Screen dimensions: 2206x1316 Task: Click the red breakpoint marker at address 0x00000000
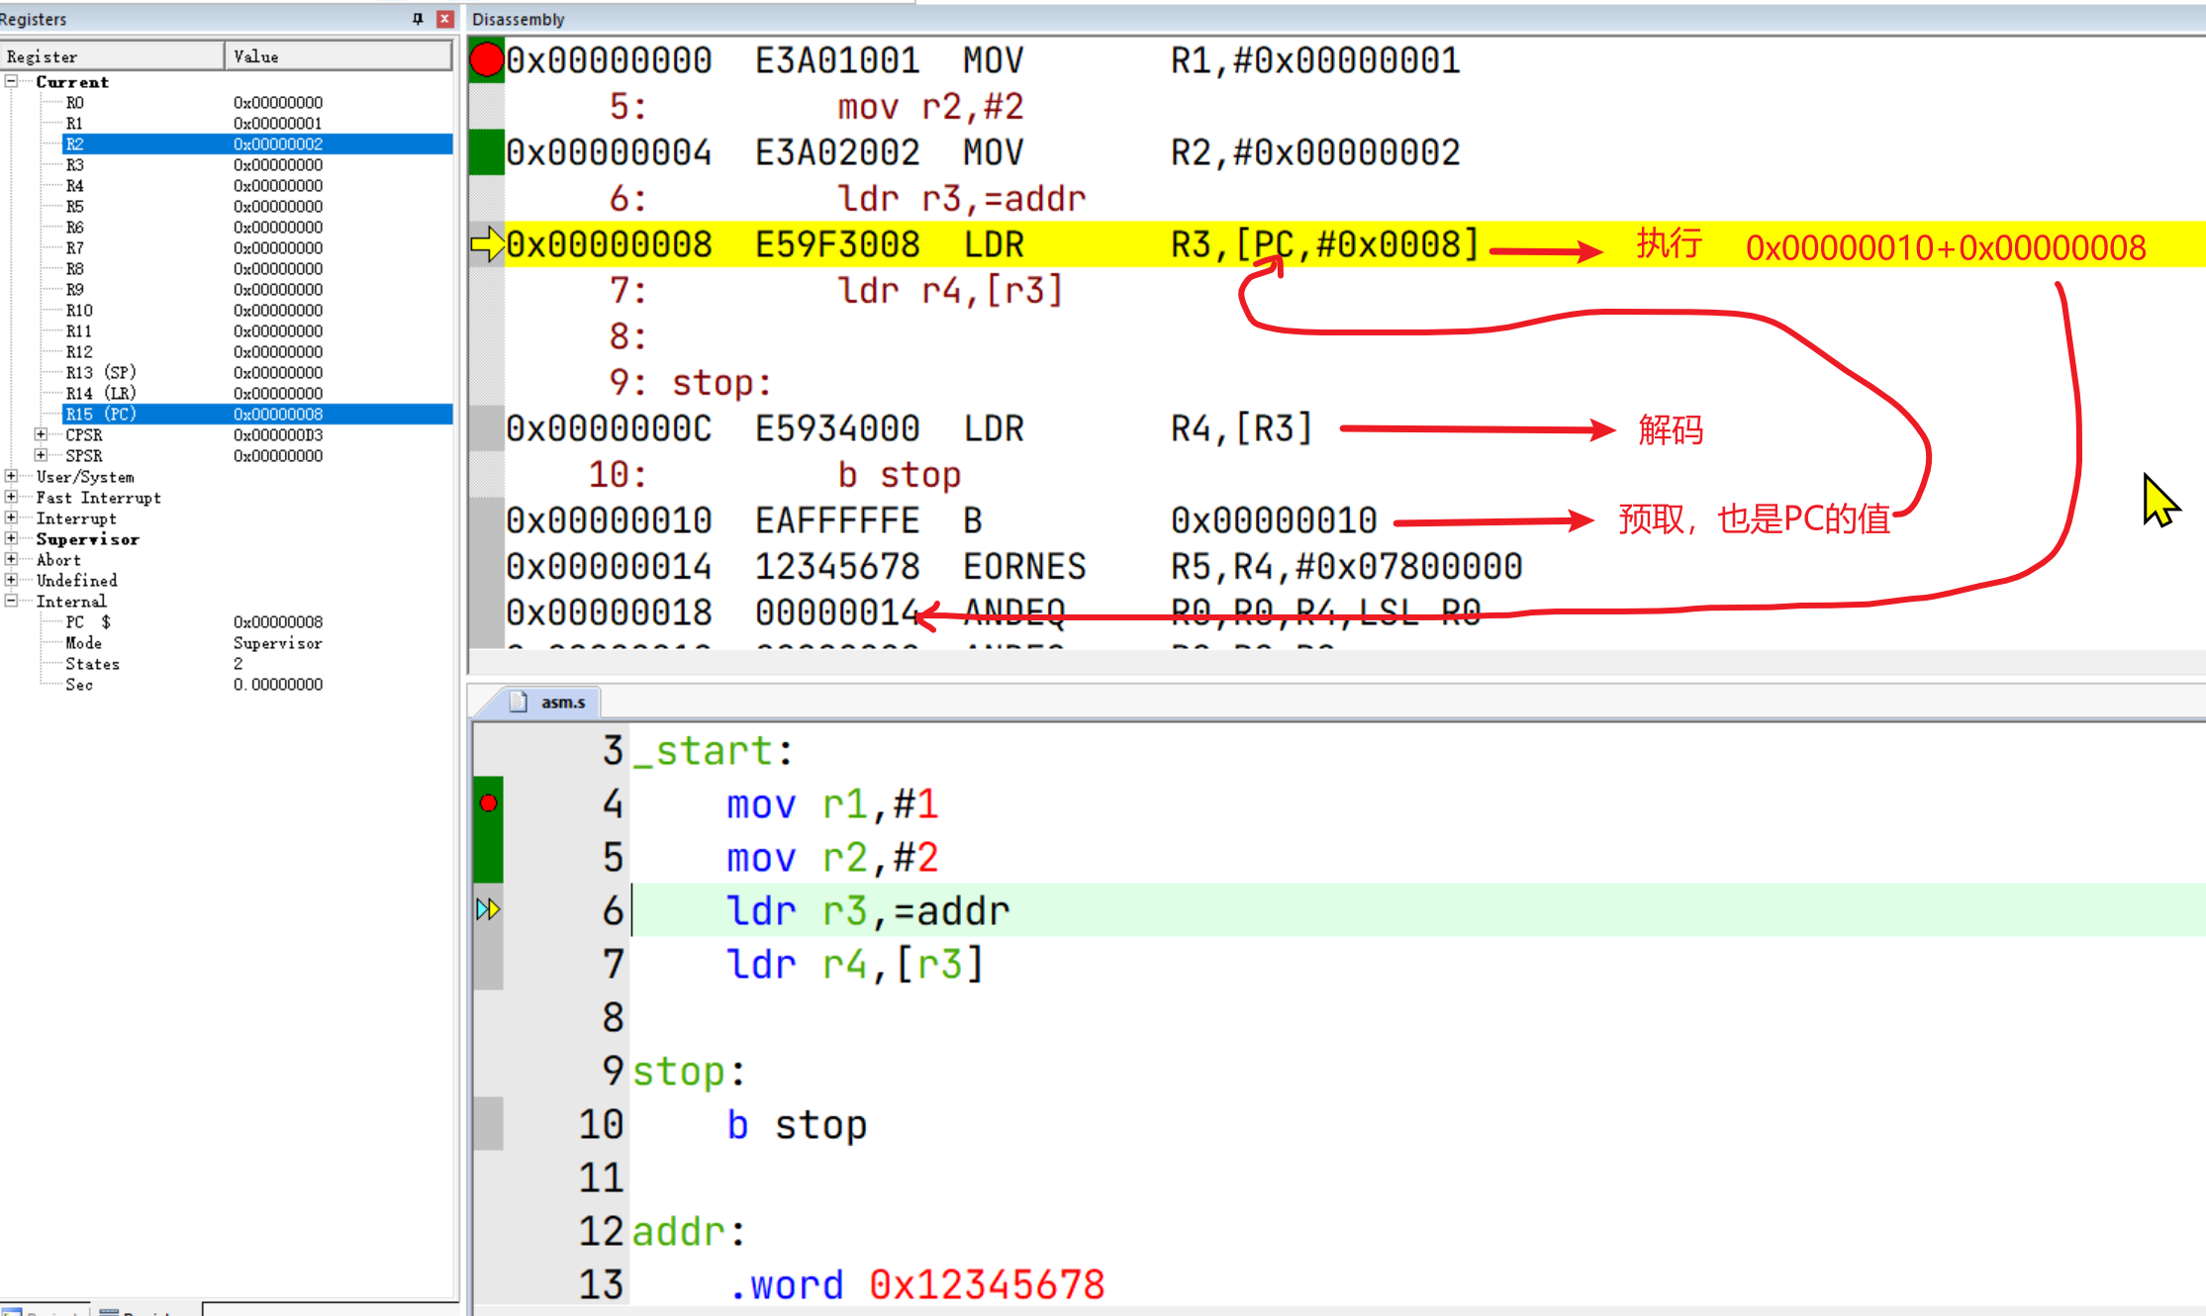pyautogui.click(x=486, y=60)
